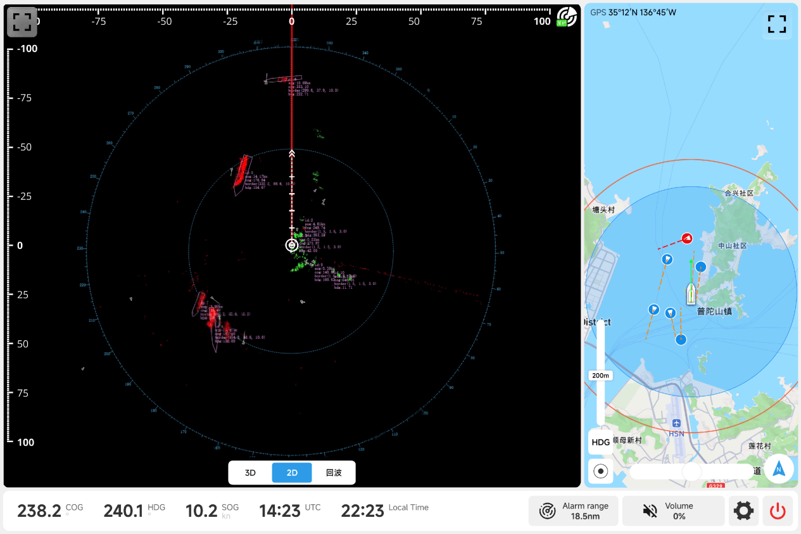This screenshot has height=534, width=801.
Task: Switch to 回波 echo view tab
Action: pos(334,473)
